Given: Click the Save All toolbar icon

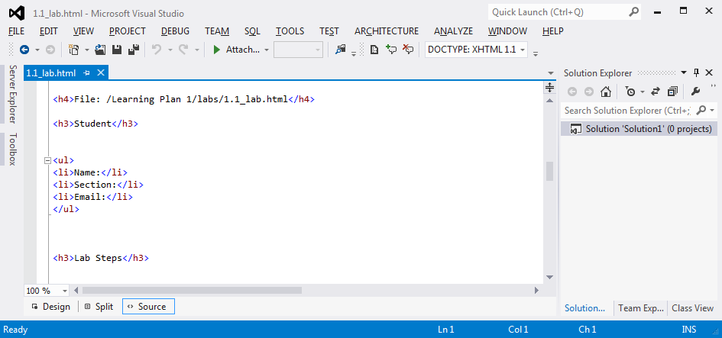Looking at the screenshot, I should tap(133, 50).
